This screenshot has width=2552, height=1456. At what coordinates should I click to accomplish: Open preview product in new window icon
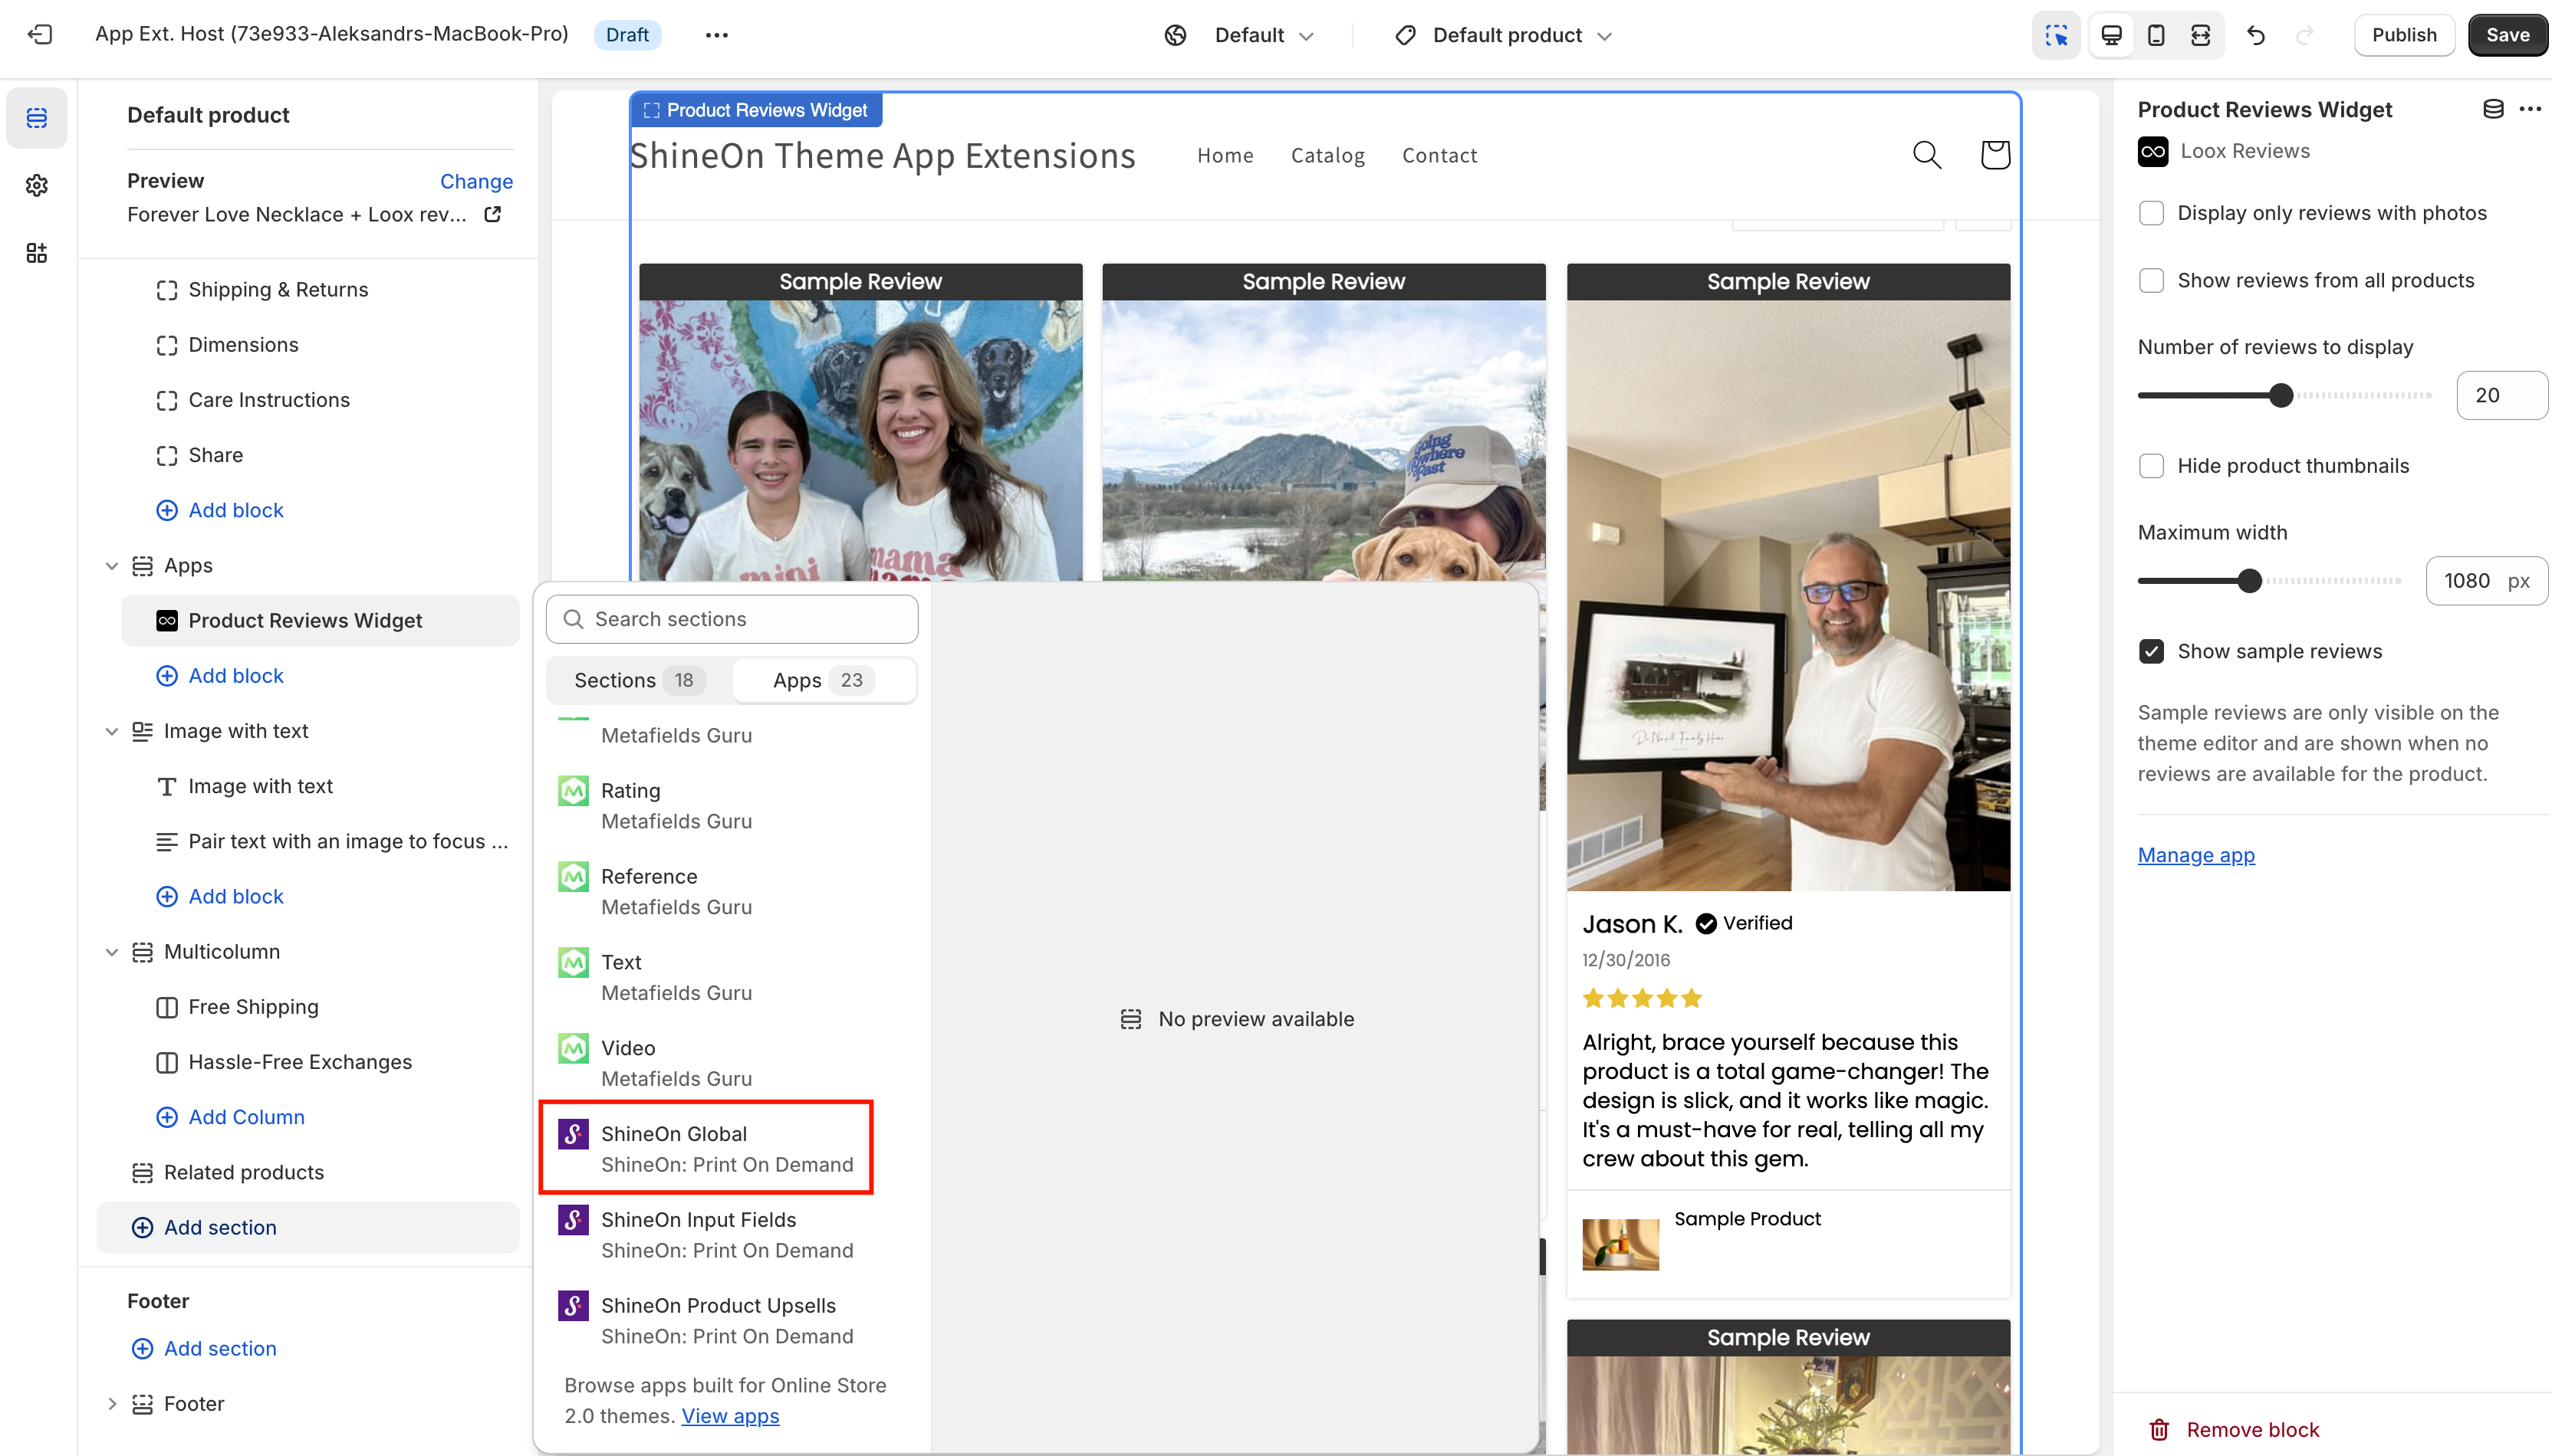[x=492, y=214]
